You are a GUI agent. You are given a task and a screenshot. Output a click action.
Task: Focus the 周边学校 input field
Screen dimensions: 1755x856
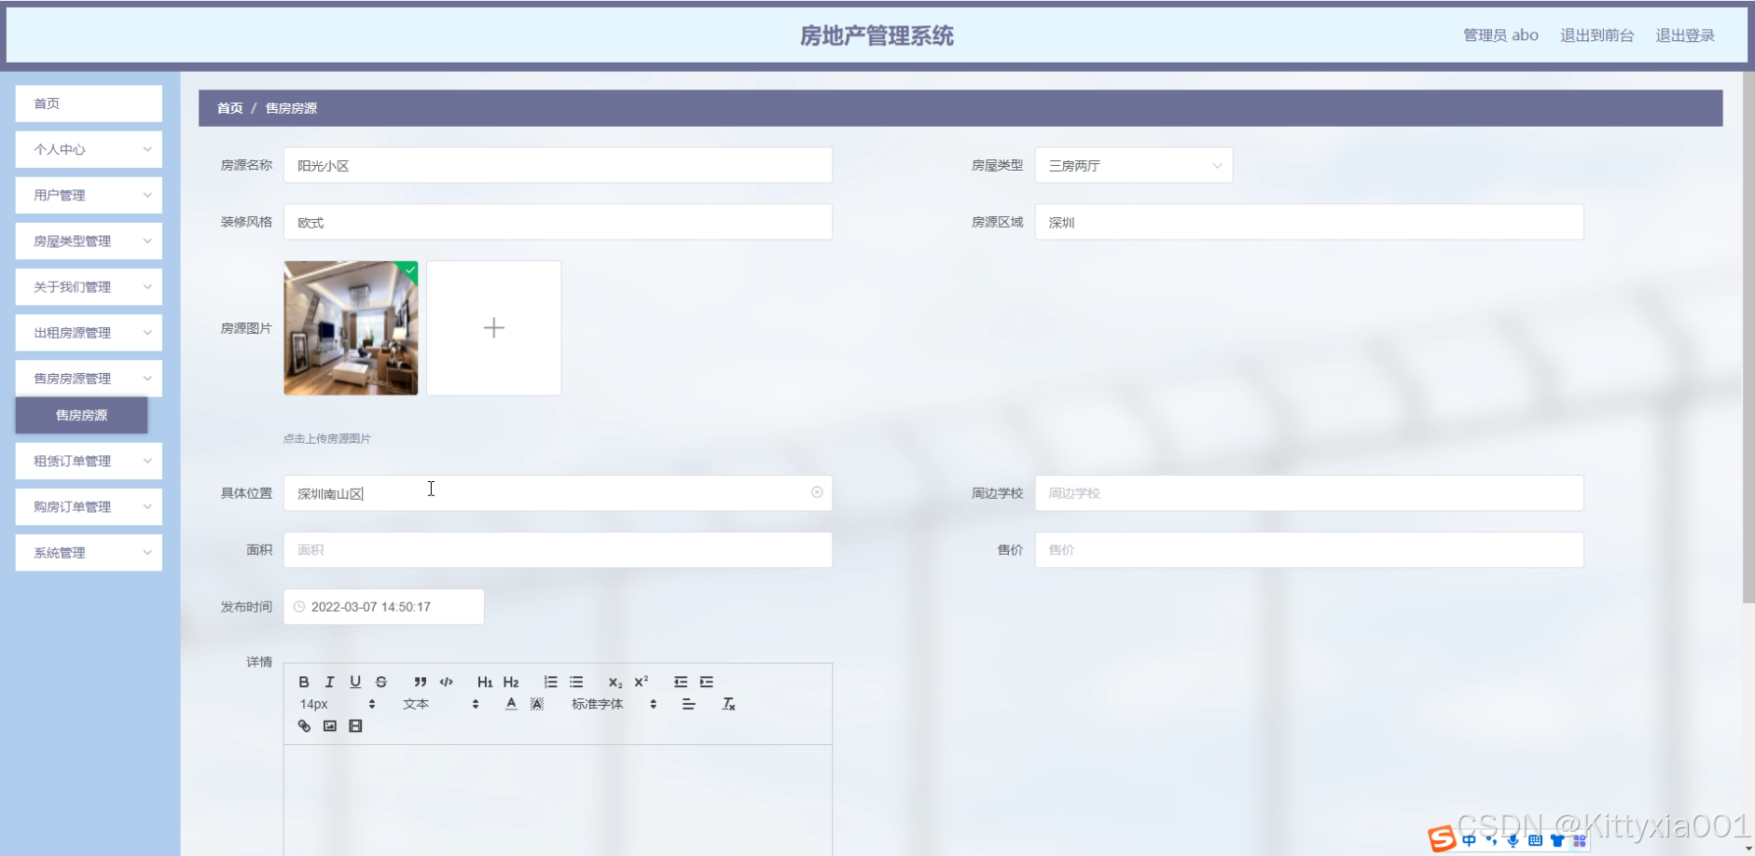tap(1309, 493)
